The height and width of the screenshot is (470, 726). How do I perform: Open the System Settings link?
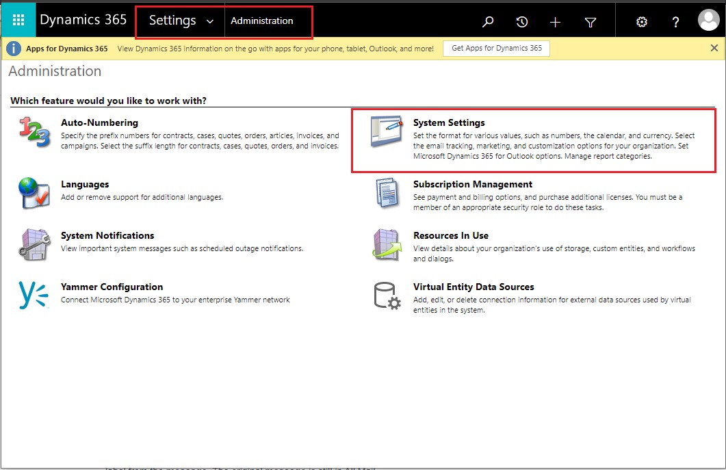point(449,122)
